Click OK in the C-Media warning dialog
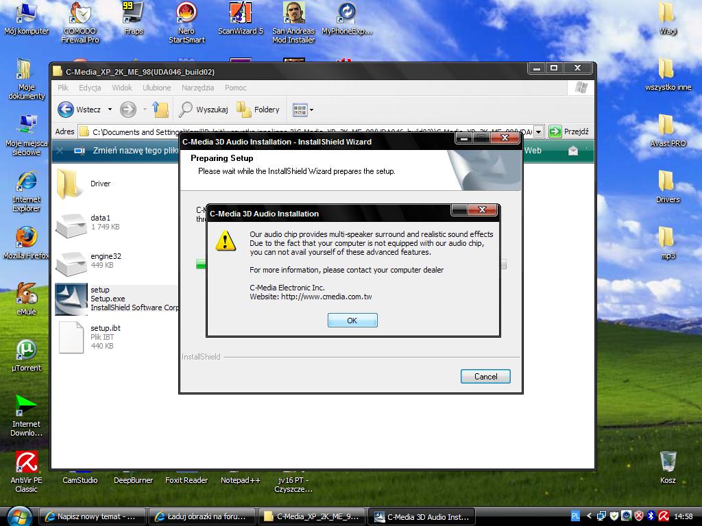 coord(352,321)
